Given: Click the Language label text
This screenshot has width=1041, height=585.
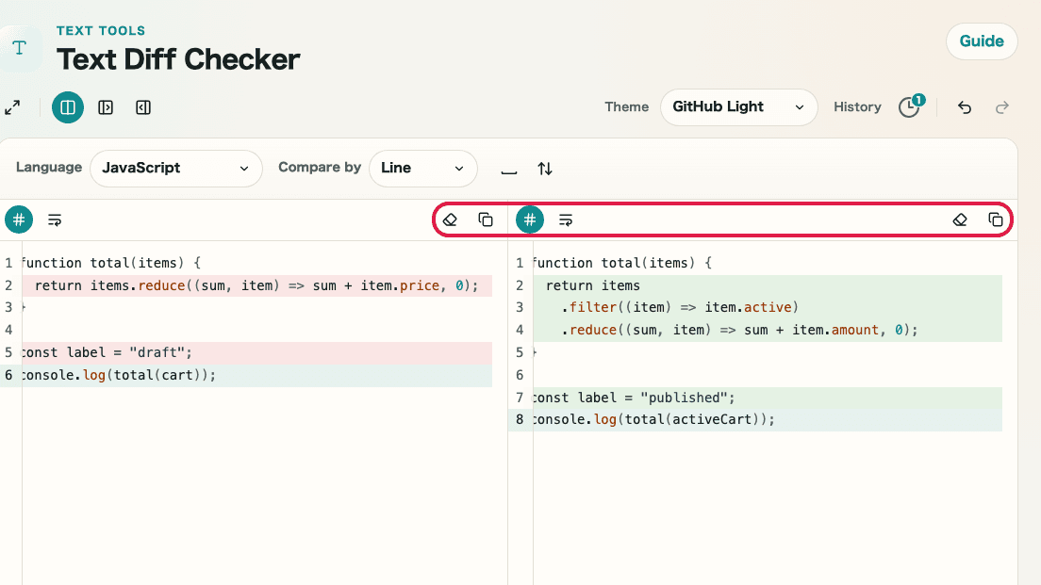Looking at the screenshot, I should (48, 167).
